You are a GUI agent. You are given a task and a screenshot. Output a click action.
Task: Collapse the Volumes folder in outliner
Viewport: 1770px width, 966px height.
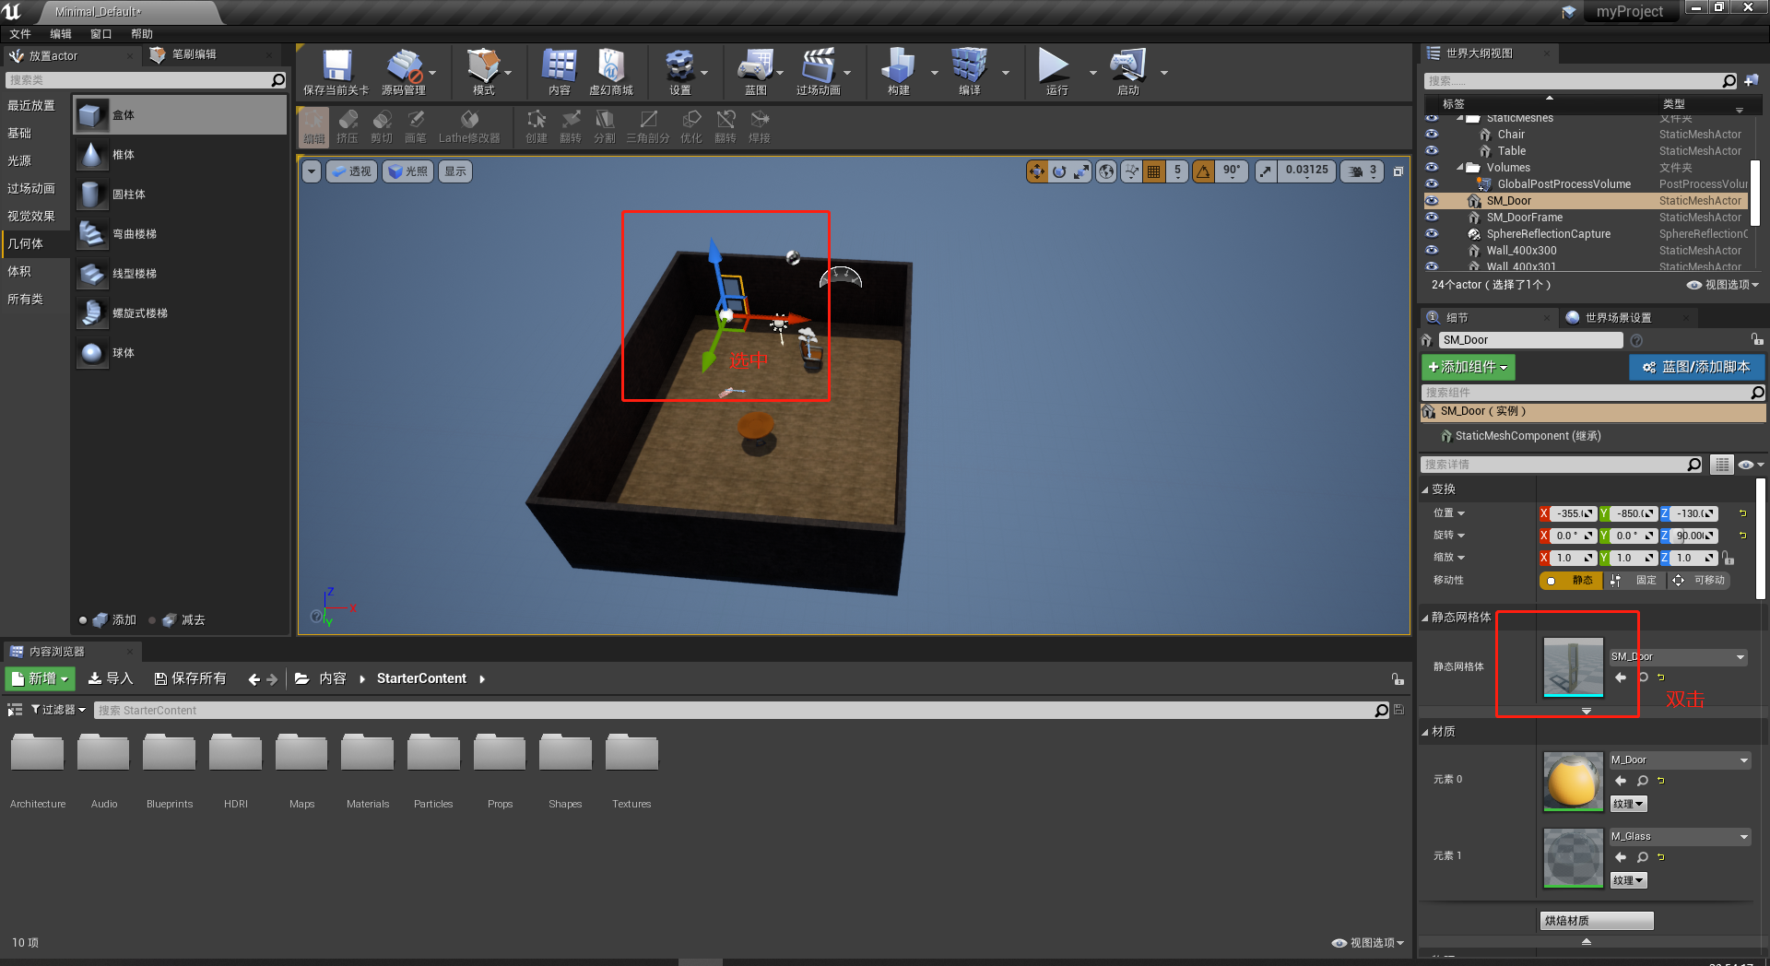pos(1460,167)
